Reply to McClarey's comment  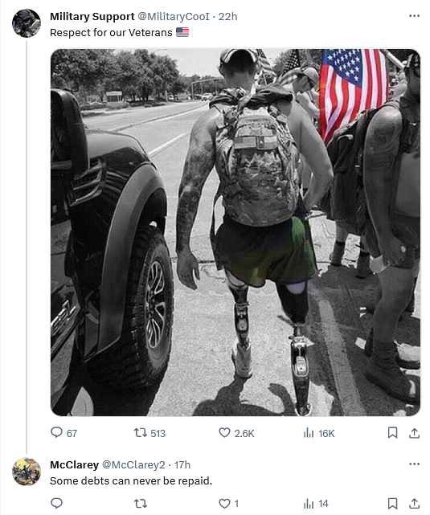(x=56, y=503)
